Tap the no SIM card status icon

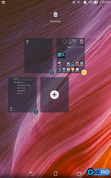85,2
